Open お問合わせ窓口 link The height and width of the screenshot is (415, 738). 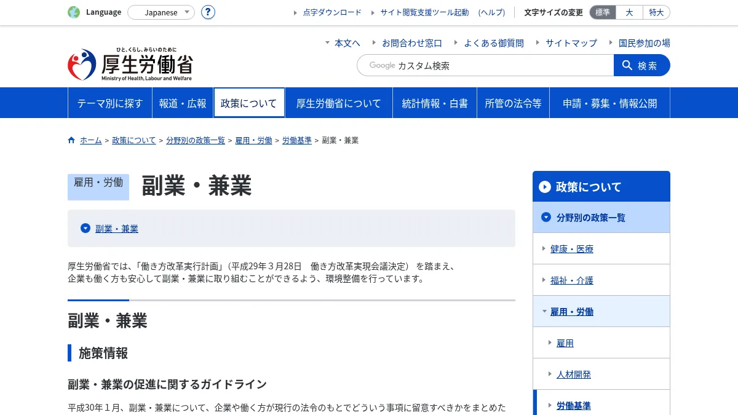[412, 43]
